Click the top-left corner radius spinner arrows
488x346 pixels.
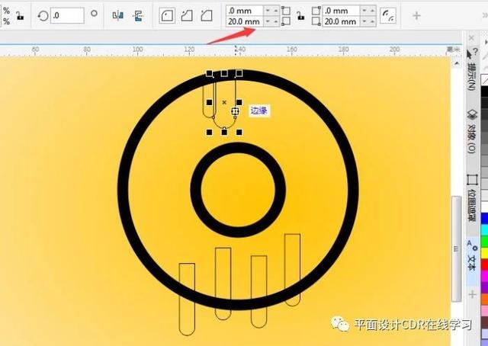coord(271,11)
